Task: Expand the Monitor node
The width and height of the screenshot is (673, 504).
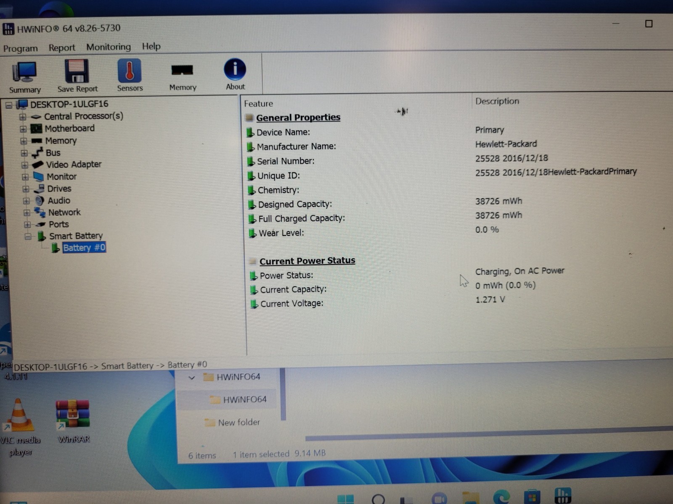Action: (x=25, y=177)
